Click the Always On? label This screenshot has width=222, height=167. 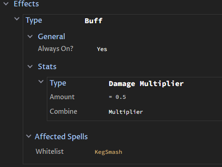[55, 49]
